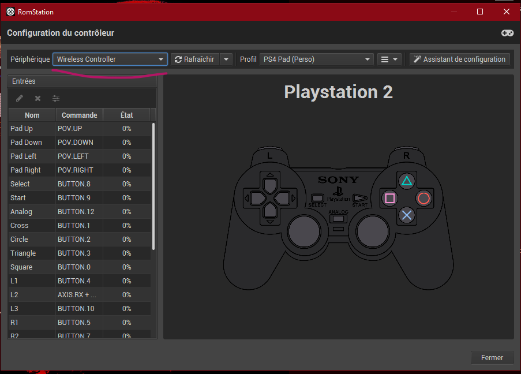
Task: Click the Circle button on the controller
Action: [x=423, y=199]
